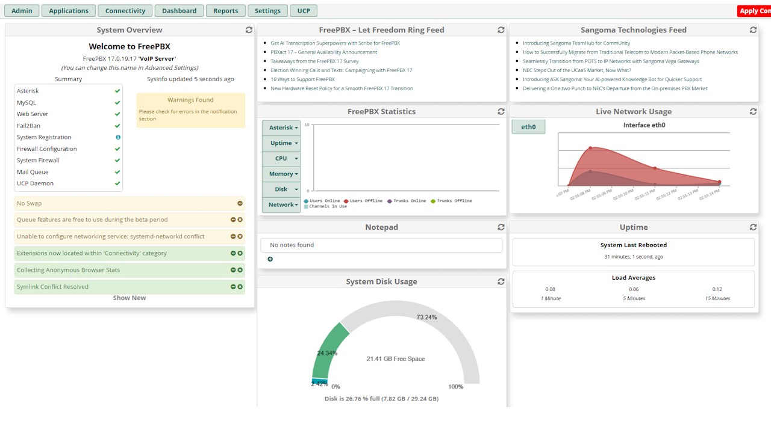Click the Apply Config button
Screen dimensions: 771x433
pyautogui.click(x=754, y=11)
